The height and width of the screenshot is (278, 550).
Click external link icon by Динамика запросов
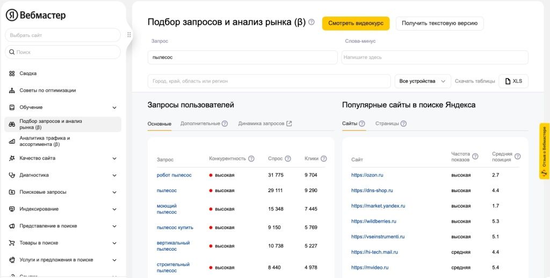[289, 123]
